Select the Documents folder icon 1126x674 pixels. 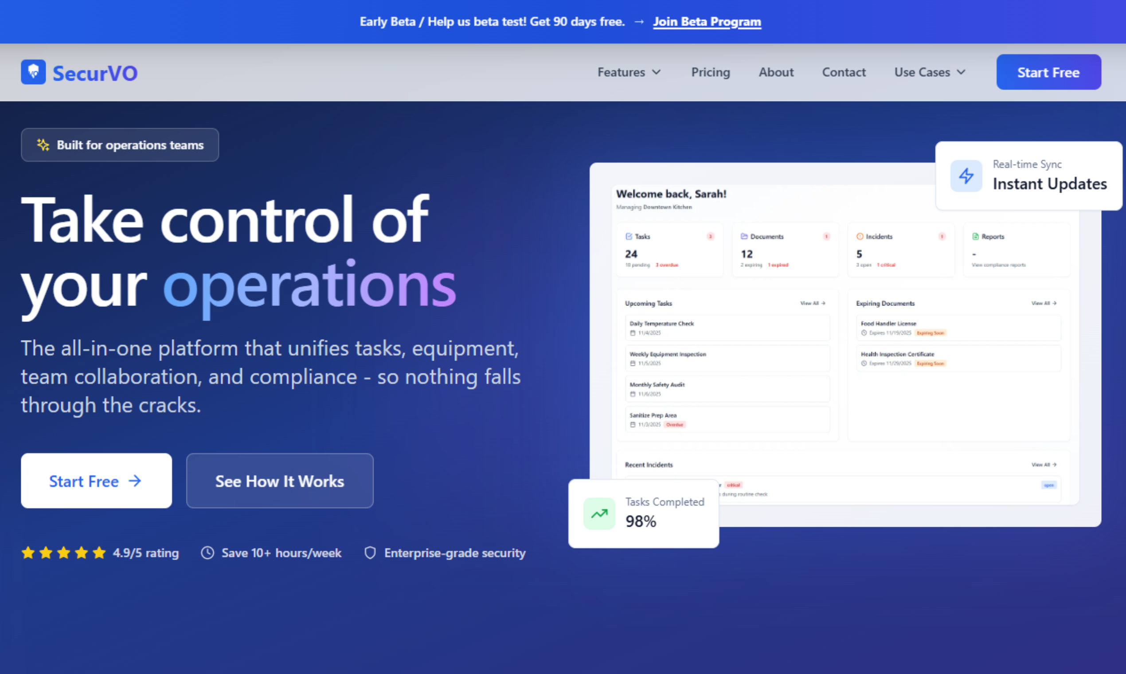coord(744,236)
